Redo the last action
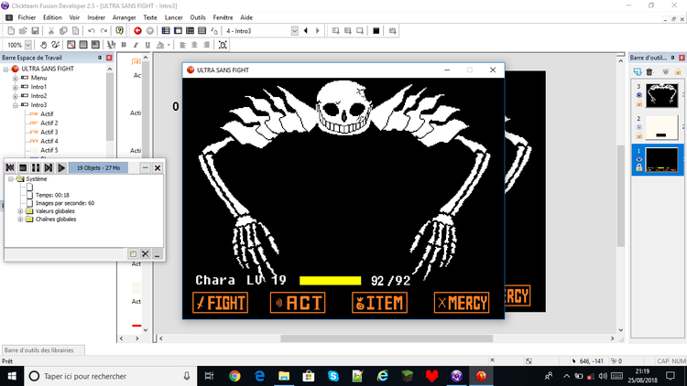 (x=104, y=30)
